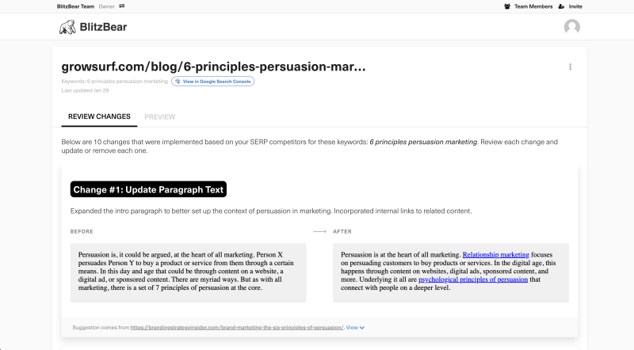Screen dimensions: 634x350
Task: Click the Invite text link
Action: (575, 6)
